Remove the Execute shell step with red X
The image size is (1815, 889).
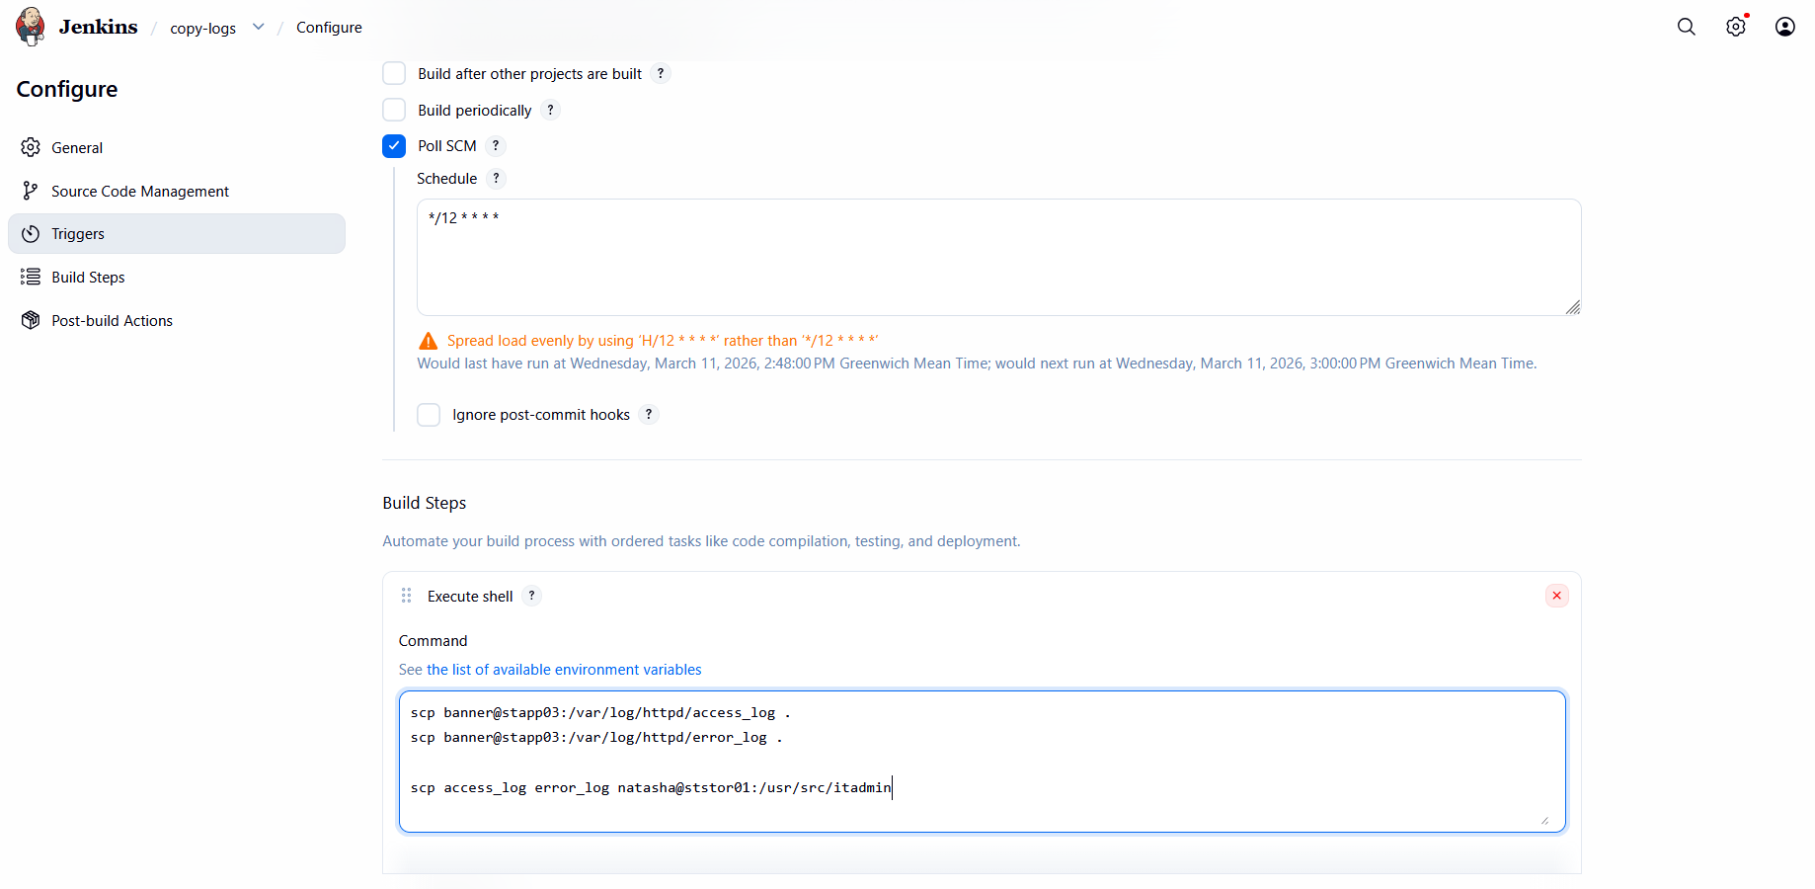[x=1556, y=596]
